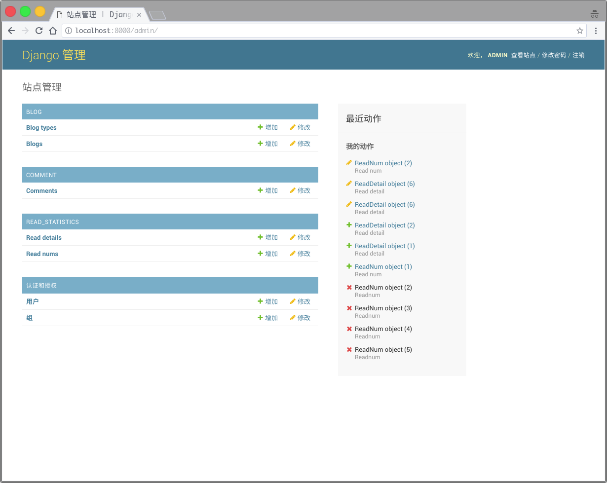Click the 我的动作 subheading

(x=360, y=147)
